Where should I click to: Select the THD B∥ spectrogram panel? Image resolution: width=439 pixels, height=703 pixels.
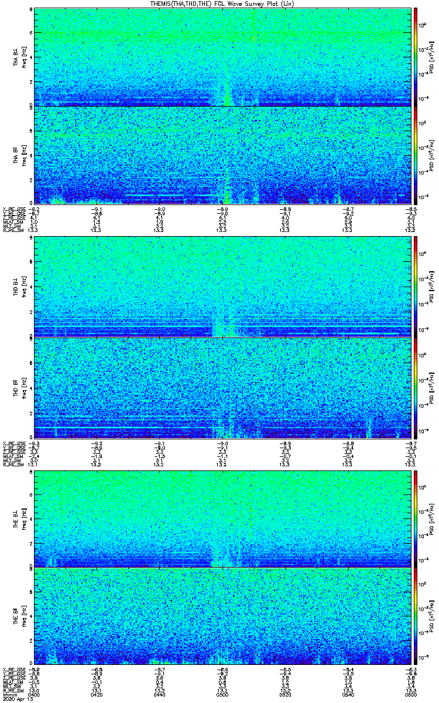(x=222, y=388)
